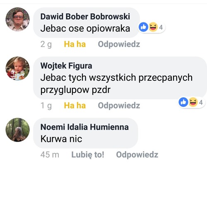Open reaction count 4 on Dawid's comment
Image resolution: width=207 pixels, height=207 pixels.
[x=161, y=27]
